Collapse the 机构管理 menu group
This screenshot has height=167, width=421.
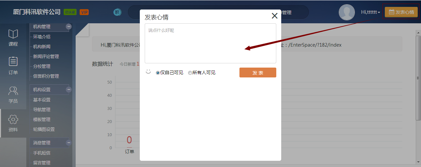tap(69, 27)
